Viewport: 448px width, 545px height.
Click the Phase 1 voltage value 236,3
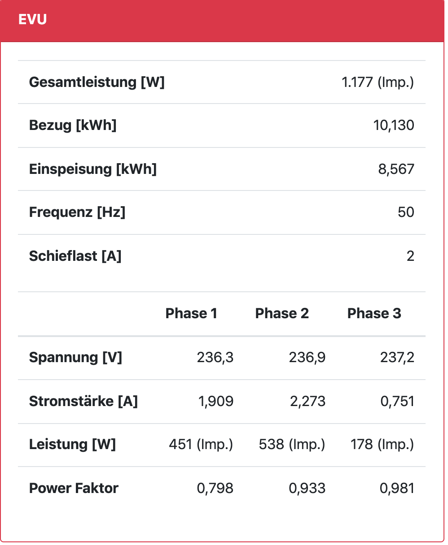[x=215, y=358]
